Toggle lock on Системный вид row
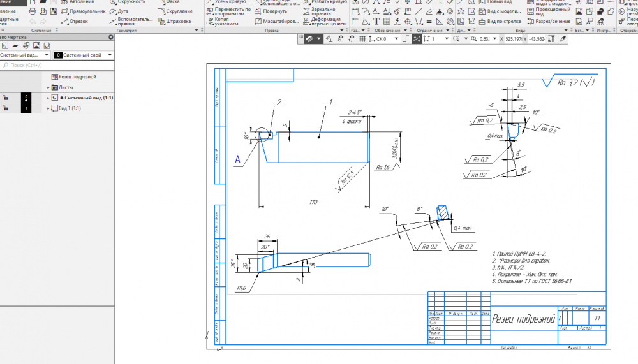 coord(5,98)
